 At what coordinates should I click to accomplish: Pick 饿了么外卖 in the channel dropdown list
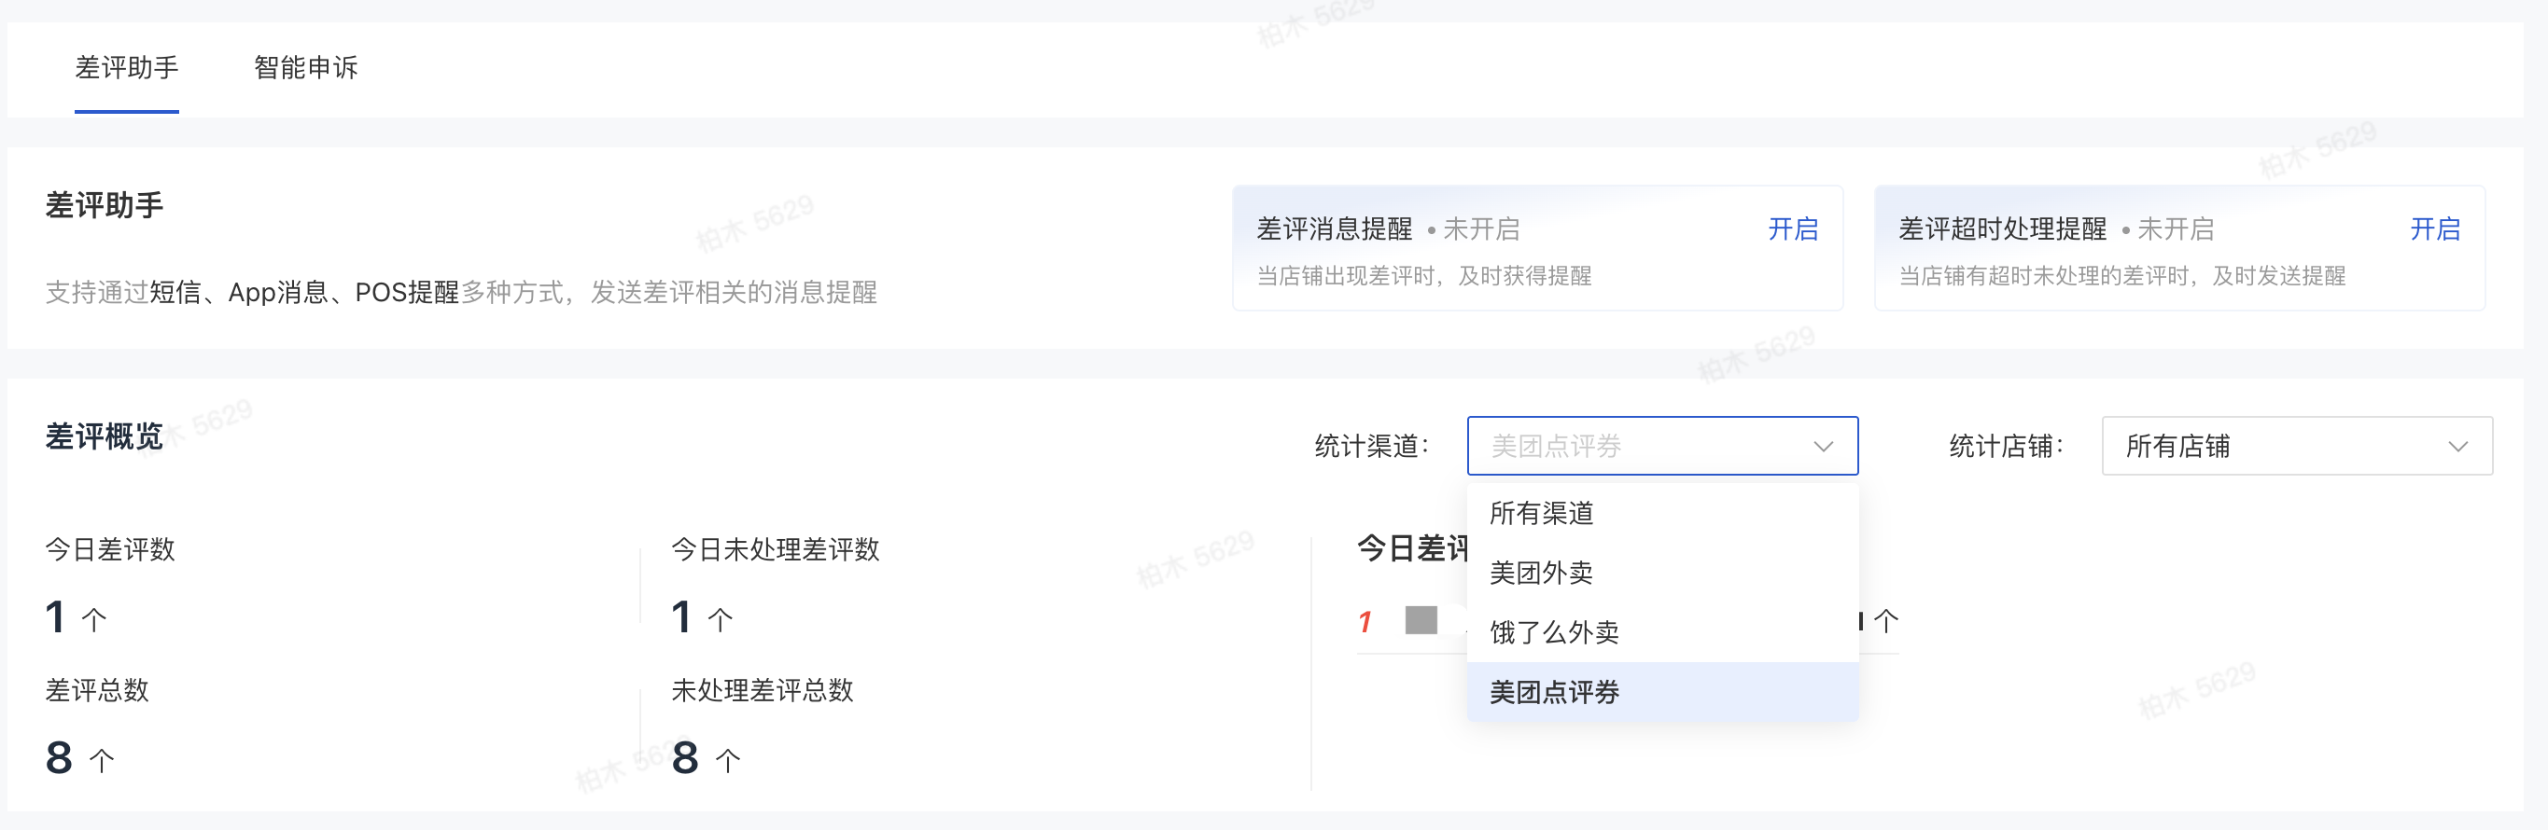tap(1554, 631)
